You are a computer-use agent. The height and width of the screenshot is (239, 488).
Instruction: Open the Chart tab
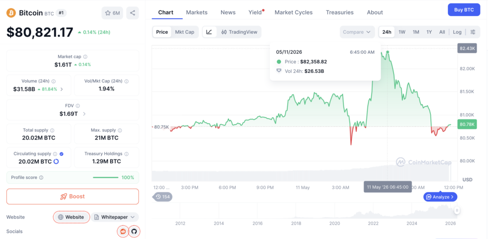point(165,12)
